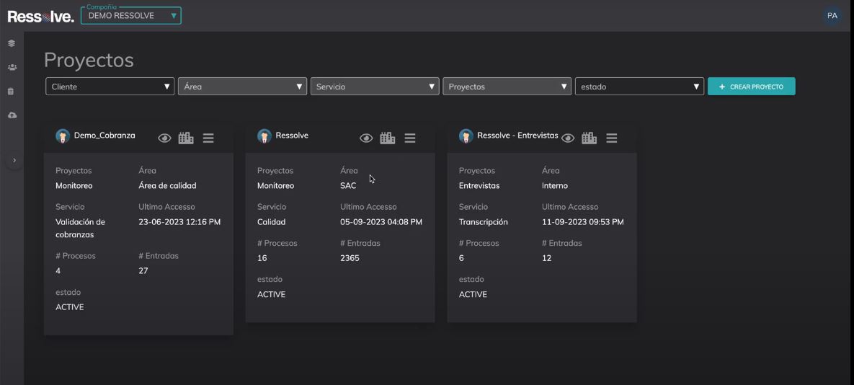Viewport: 854px width, 385px height.
Task: Toggle eye icon on Demo_Cobranza card
Action: tap(164, 138)
